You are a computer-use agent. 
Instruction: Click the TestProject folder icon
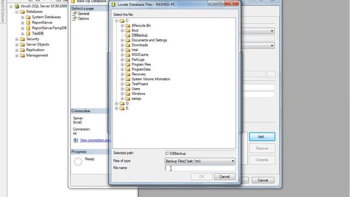pos(127,84)
